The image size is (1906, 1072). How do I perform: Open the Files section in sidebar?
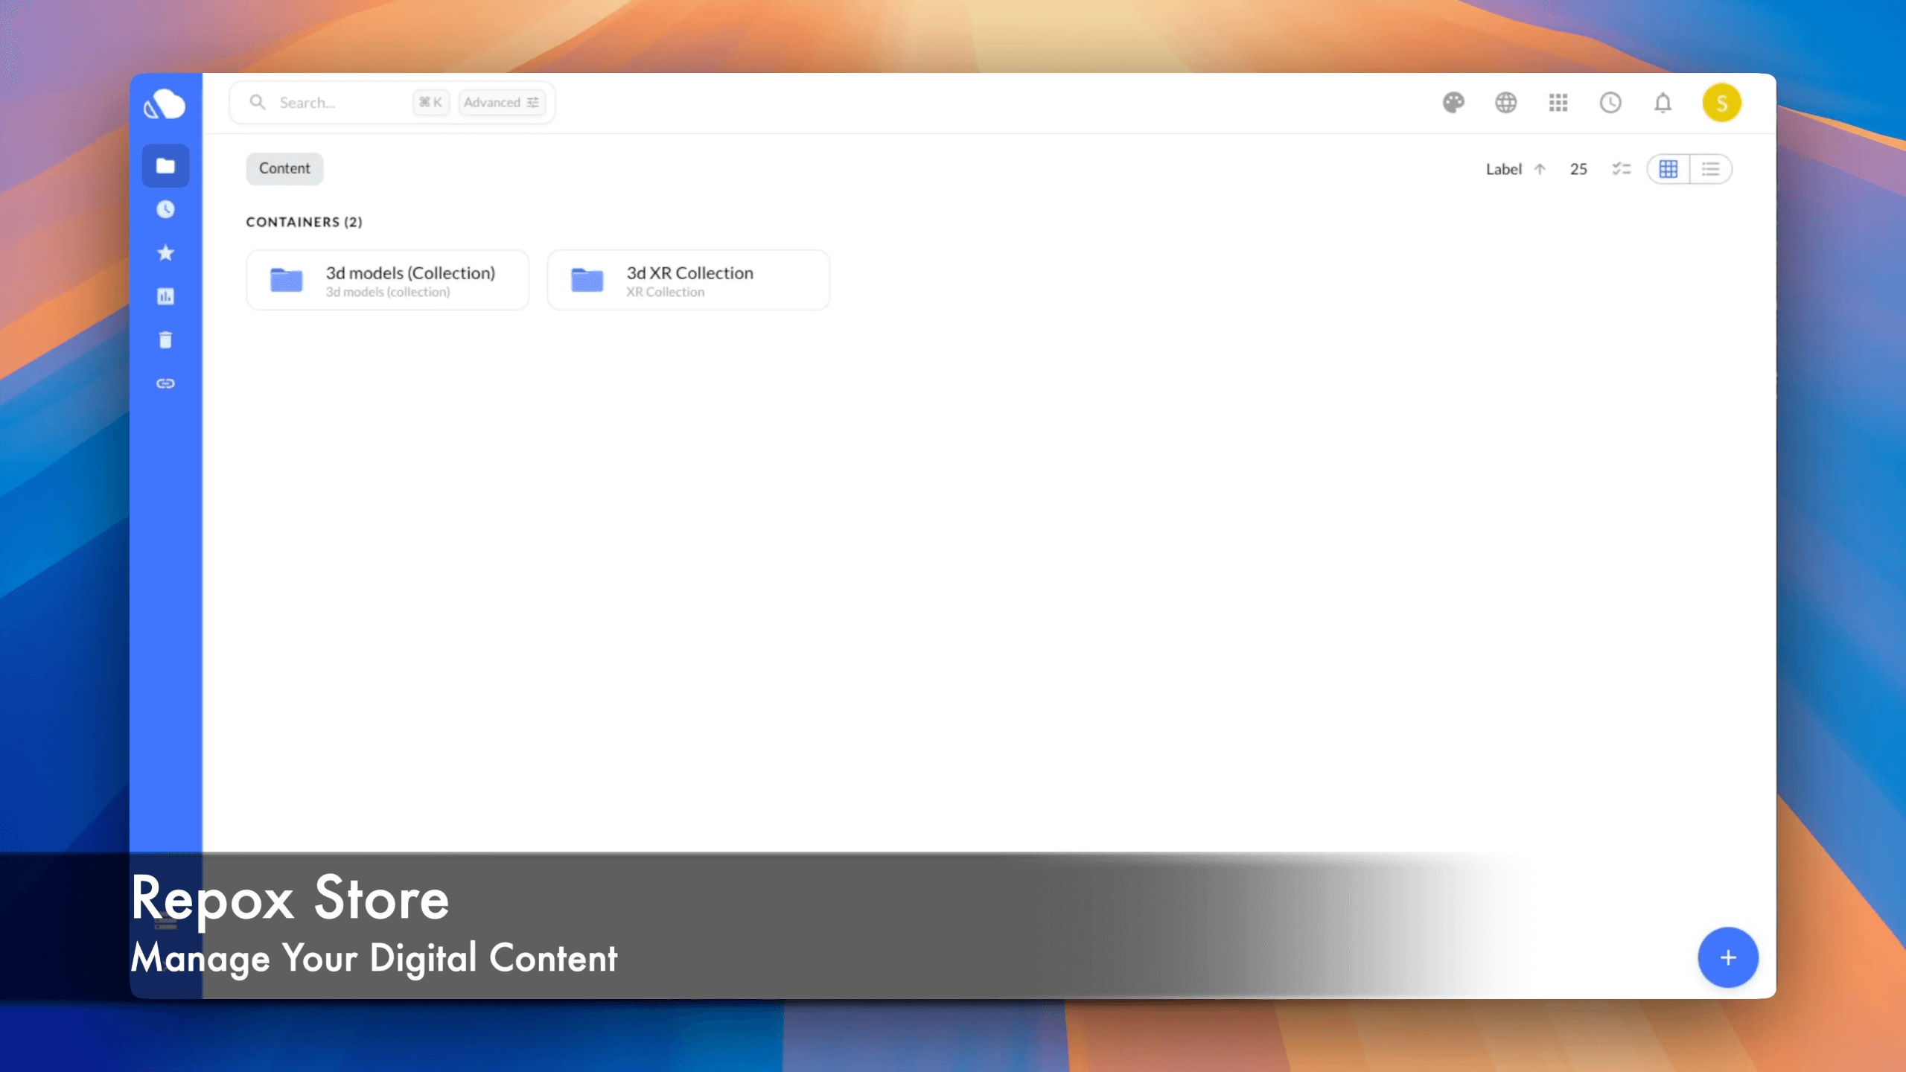click(165, 165)
